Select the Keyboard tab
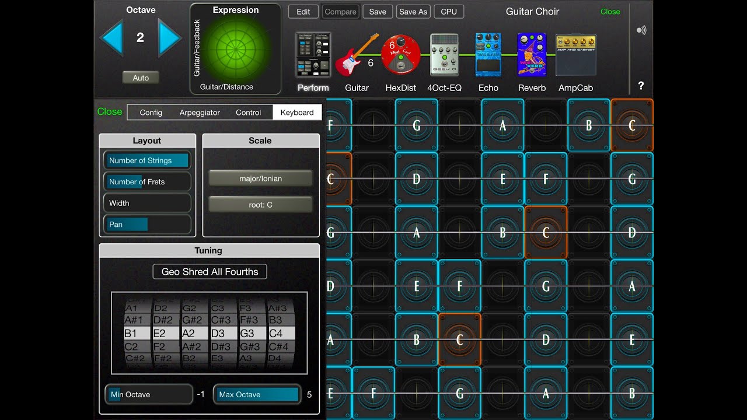 point(297,113)
